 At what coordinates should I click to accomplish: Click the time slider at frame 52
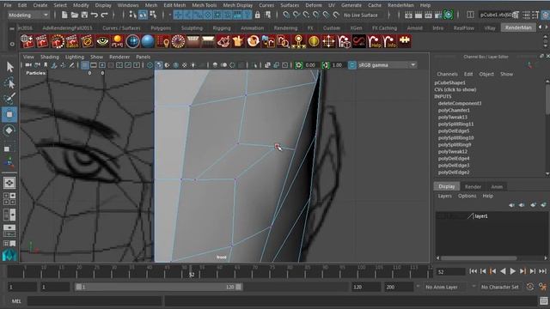click(x=191, y=272)
